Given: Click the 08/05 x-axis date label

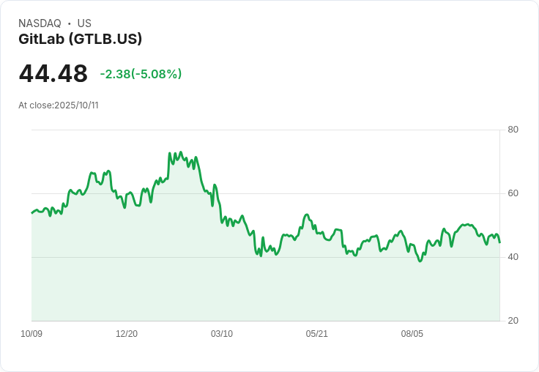Looking at the screenshot, I should (x=412, y=333).
